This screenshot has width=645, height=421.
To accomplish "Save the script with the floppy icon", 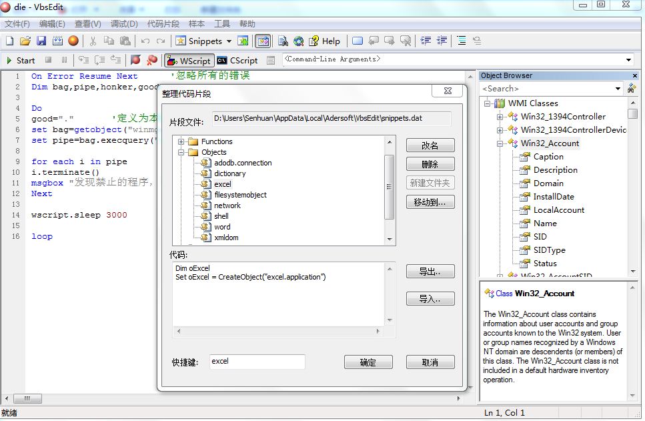I will (x=41, y=41).
